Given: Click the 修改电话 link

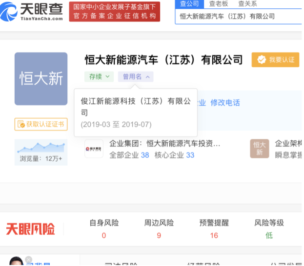Looking at the screenshot, I should click(x=225, y=103).
